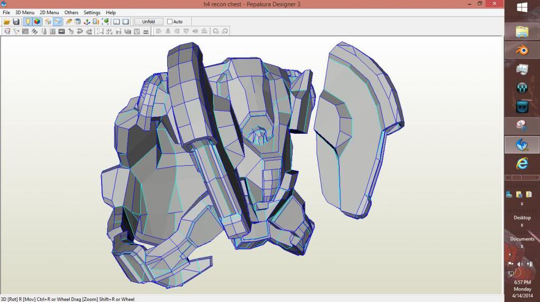
Task: Click the 6:57 PM clock
Action: [x=523, y=282]
